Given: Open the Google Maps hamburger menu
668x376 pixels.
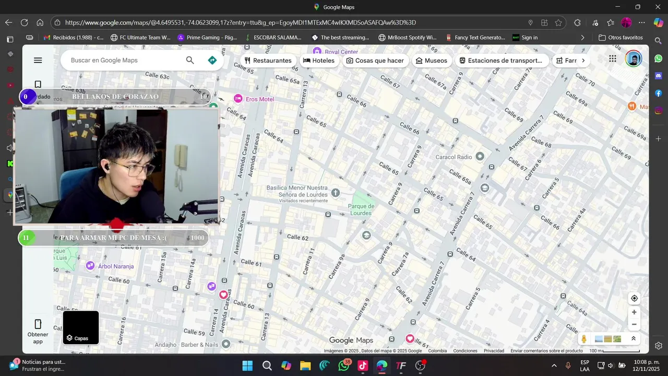Looking at the screenshot, I should [38, 60].
